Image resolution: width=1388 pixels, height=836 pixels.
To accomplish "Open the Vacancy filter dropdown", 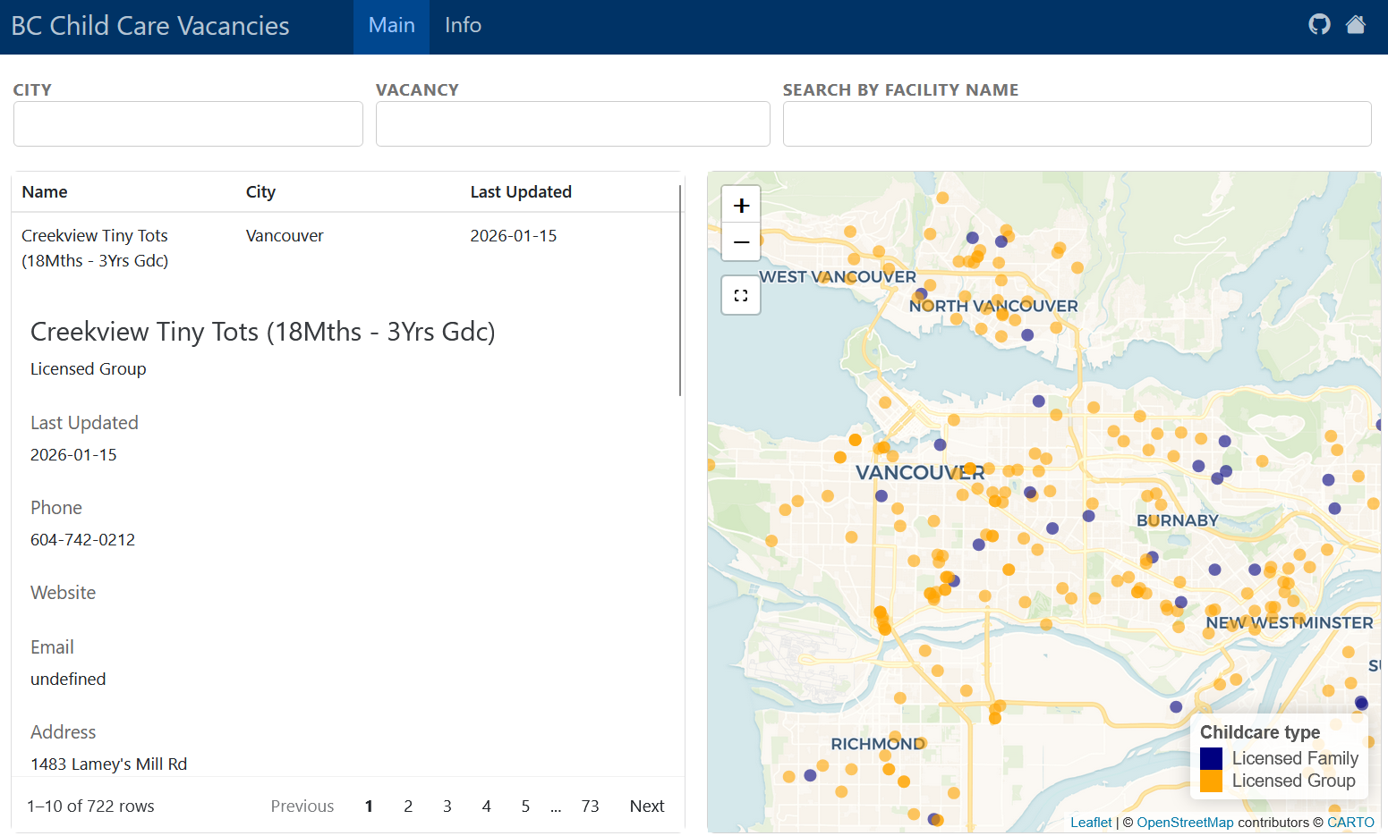I will point(573,123).
